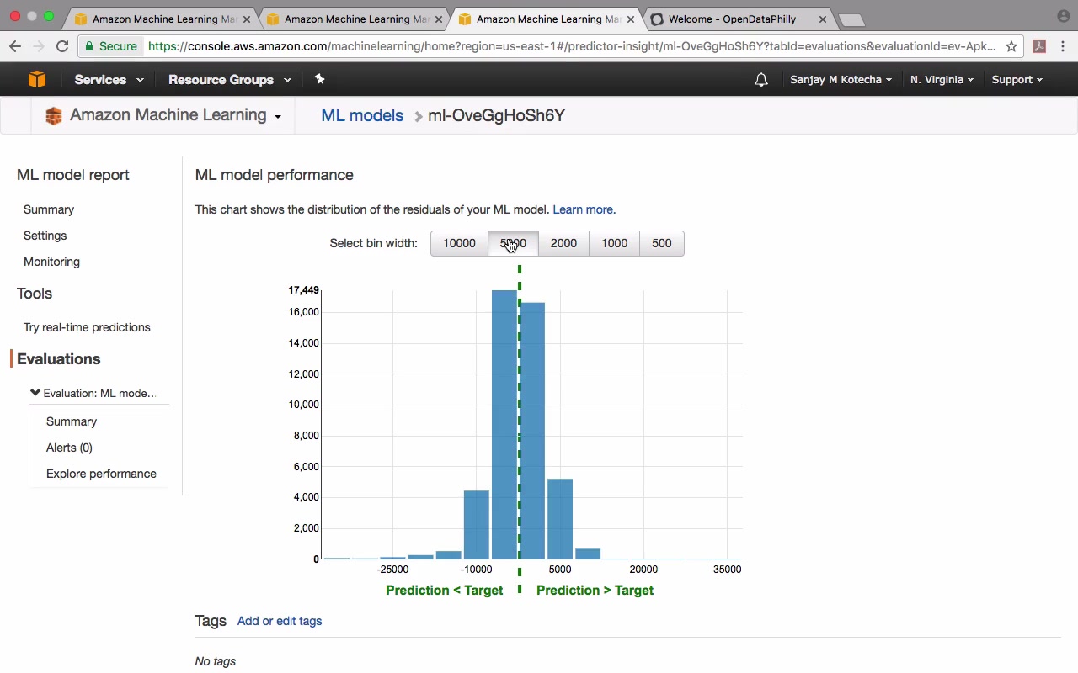Open the Chrome menu three-dot icon
Image resolution: width=1078 pixels, height=673 pixels.
[x=1063, y=46]
